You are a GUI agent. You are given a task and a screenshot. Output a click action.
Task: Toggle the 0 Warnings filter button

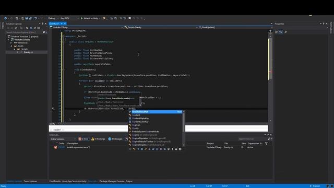click(98, 139)
